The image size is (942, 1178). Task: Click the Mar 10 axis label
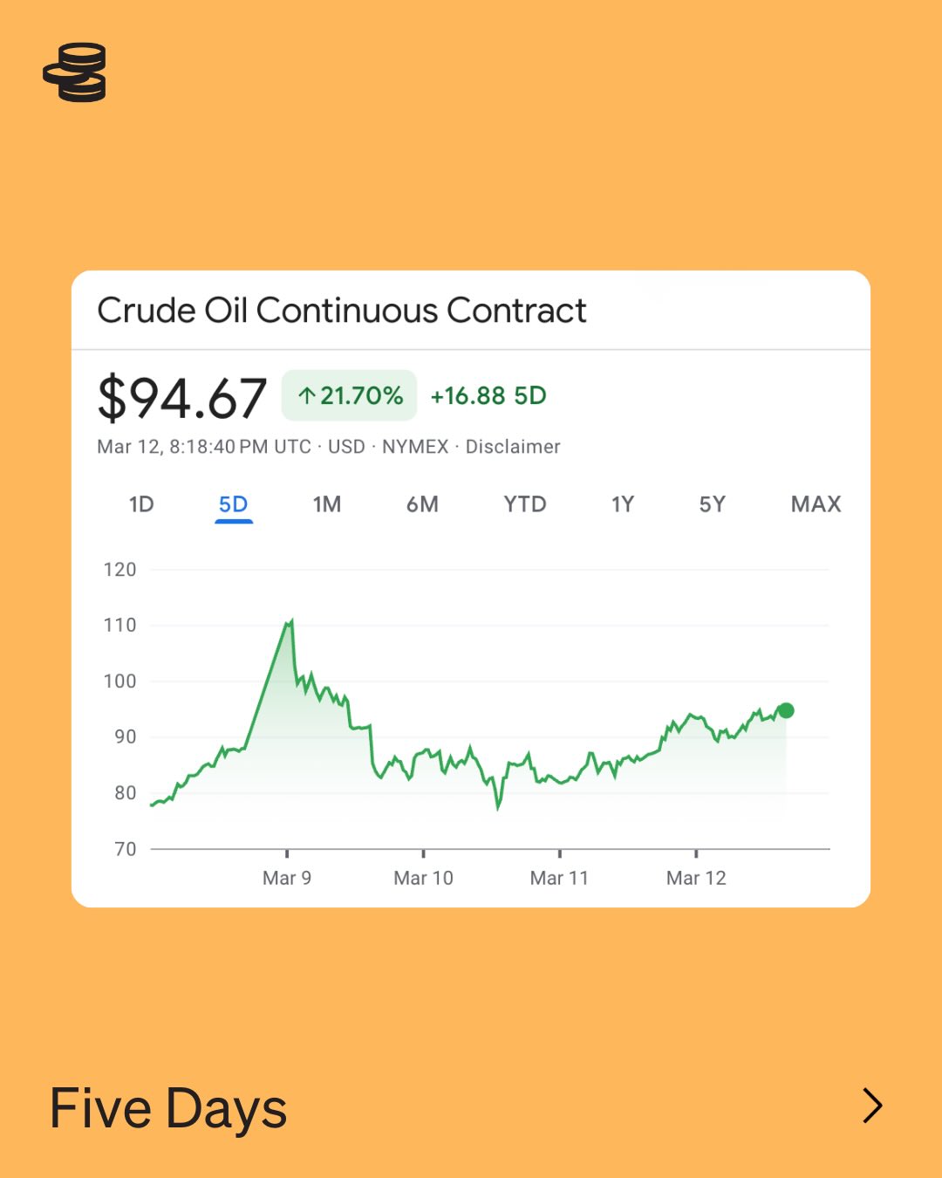(423, 878)
